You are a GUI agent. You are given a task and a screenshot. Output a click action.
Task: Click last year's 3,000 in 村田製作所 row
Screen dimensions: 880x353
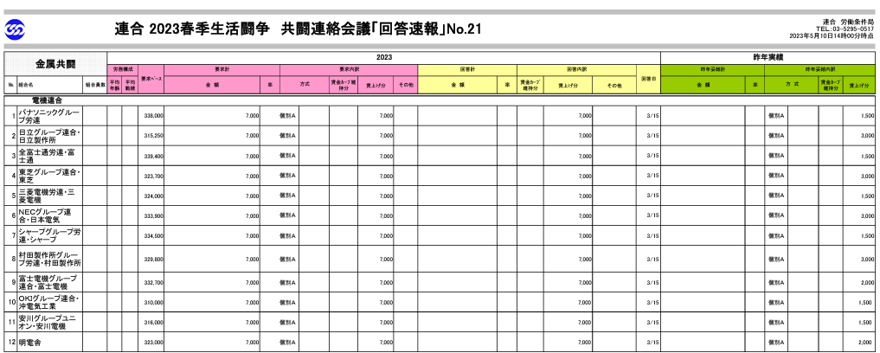tap(867, 259)
